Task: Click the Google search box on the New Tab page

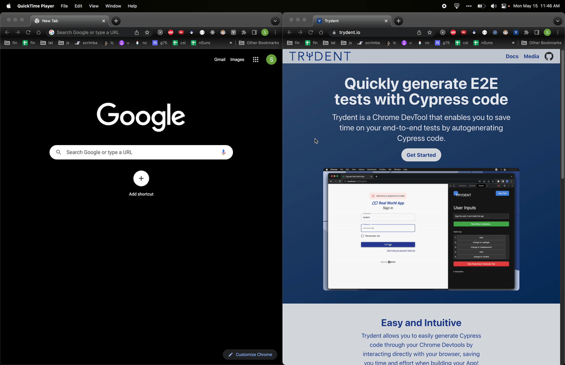Action: pos(141,152)
